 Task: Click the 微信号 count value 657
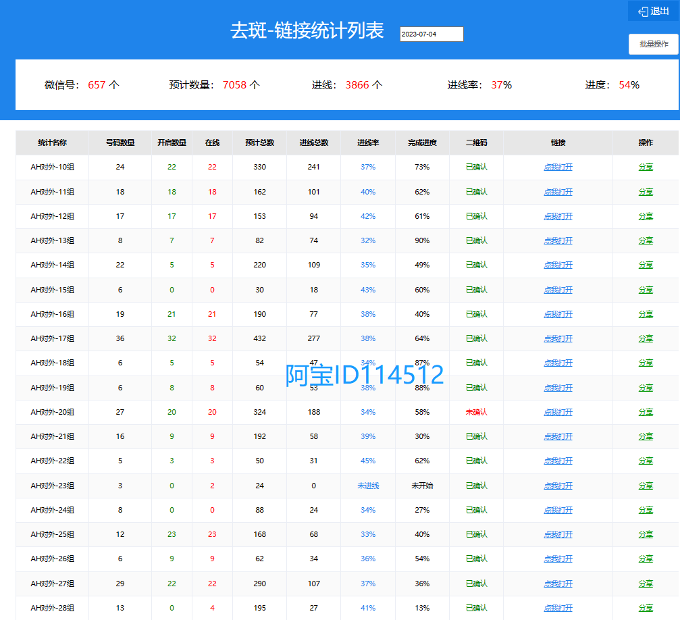click(x=97, y=85)
